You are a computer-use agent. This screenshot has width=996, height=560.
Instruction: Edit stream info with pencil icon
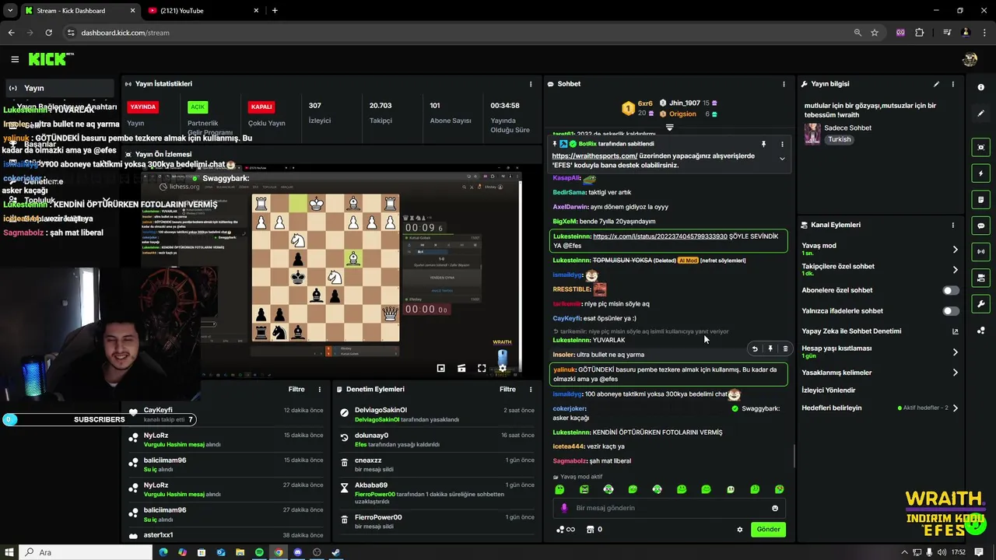coord(936,84)
